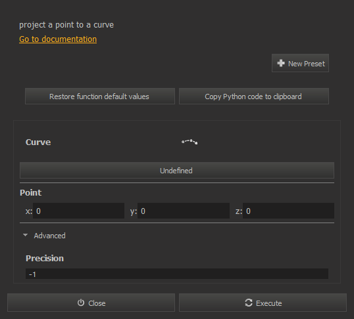Screen dimensions: 354x319
Task: Click the refresh arrows icon on Execute
Action: 249,303
